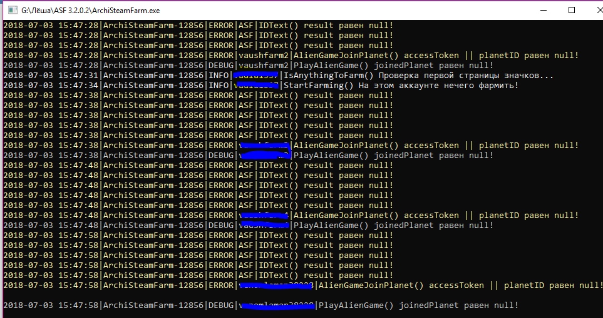The image size is (603, 318).
Task: Click the console app icon in the title bar
Action: [x=13, y=11]
